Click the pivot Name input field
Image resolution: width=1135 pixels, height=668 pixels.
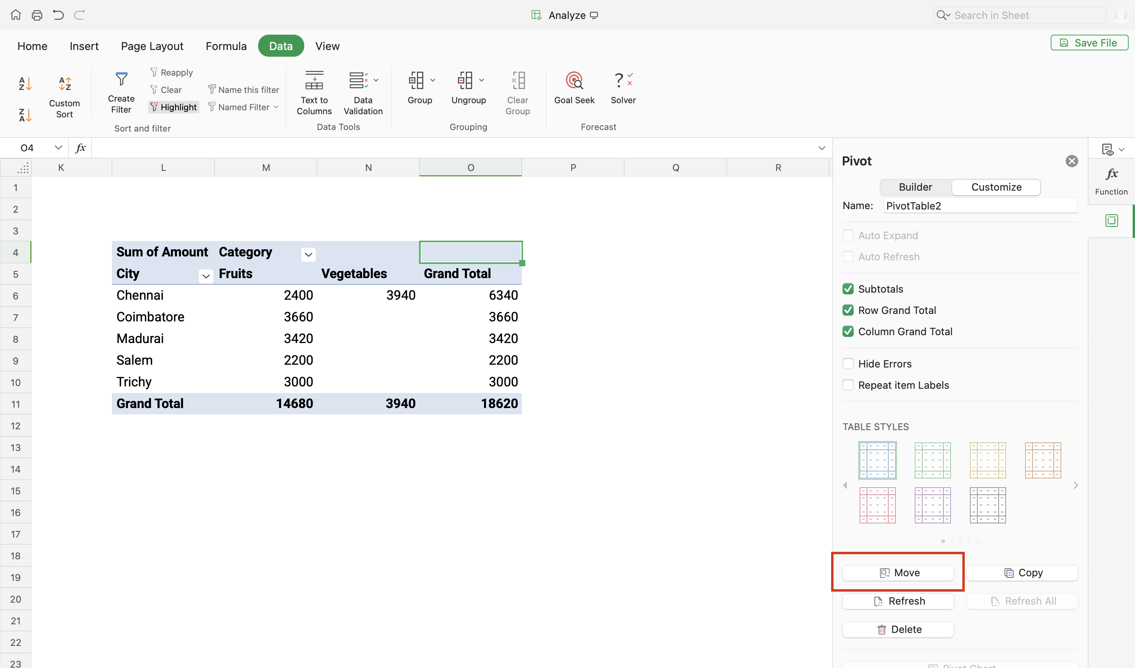(980, 206)
